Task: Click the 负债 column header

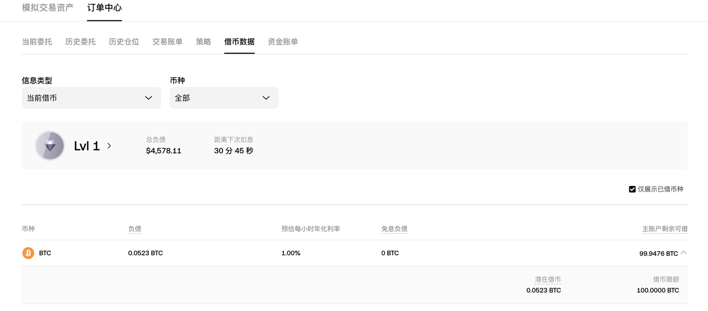Action: pyautogui.click(x=134, y=229)
